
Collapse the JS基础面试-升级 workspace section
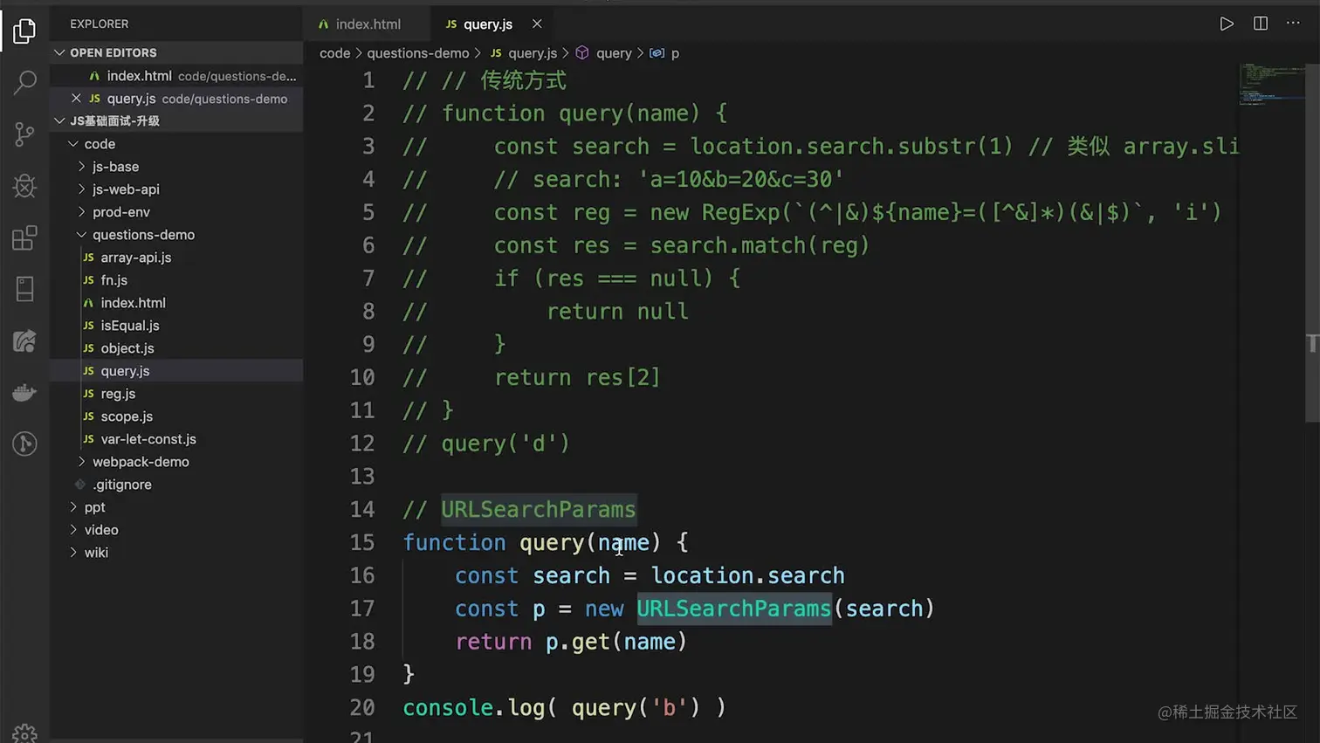point(176,120)
